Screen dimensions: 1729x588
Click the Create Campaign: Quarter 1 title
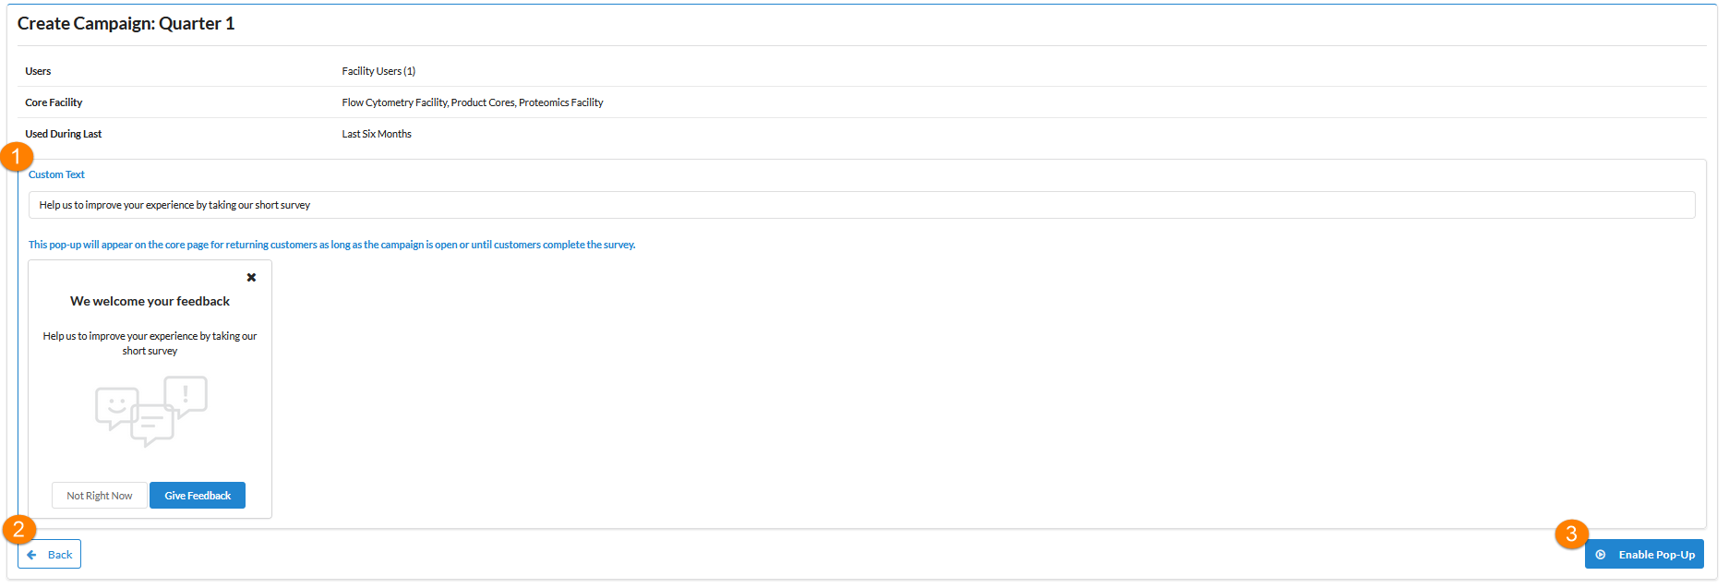coord(126,24)
